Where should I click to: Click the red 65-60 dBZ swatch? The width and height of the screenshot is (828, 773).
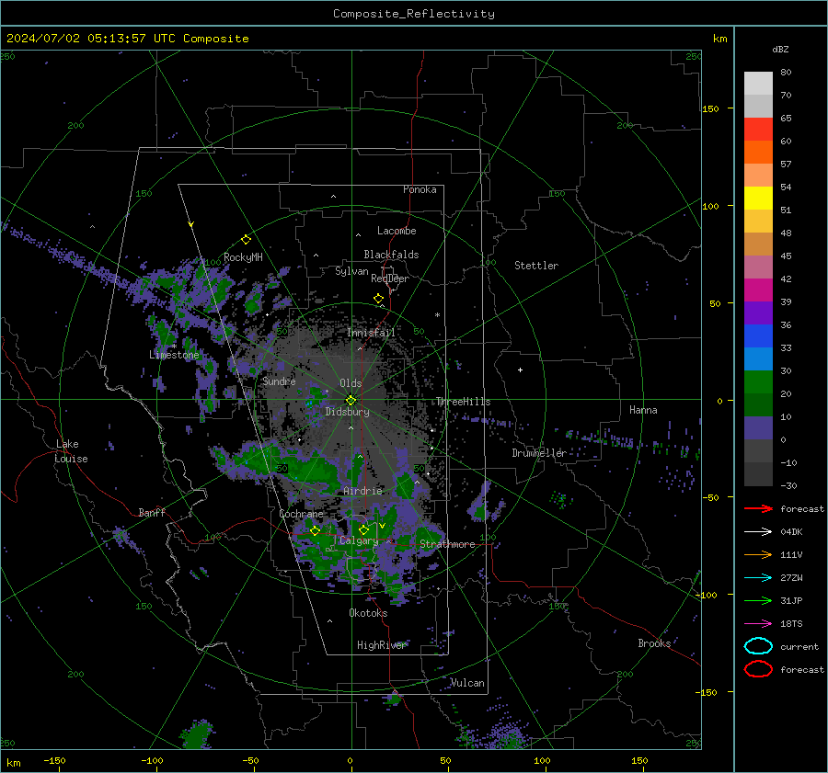[x=758, y=129]
